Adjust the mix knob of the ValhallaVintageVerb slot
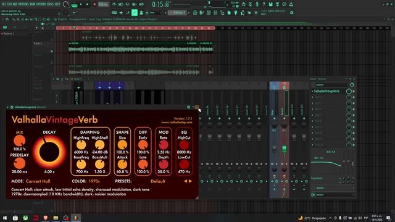The width and height of the screenshot is (395, 222). coord(349,91)
